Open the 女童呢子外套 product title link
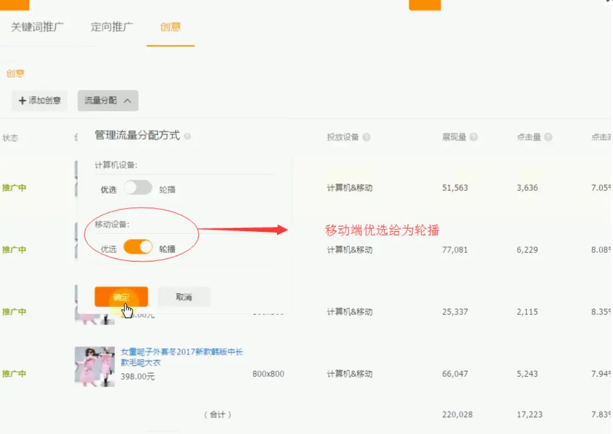 (182, 357)
